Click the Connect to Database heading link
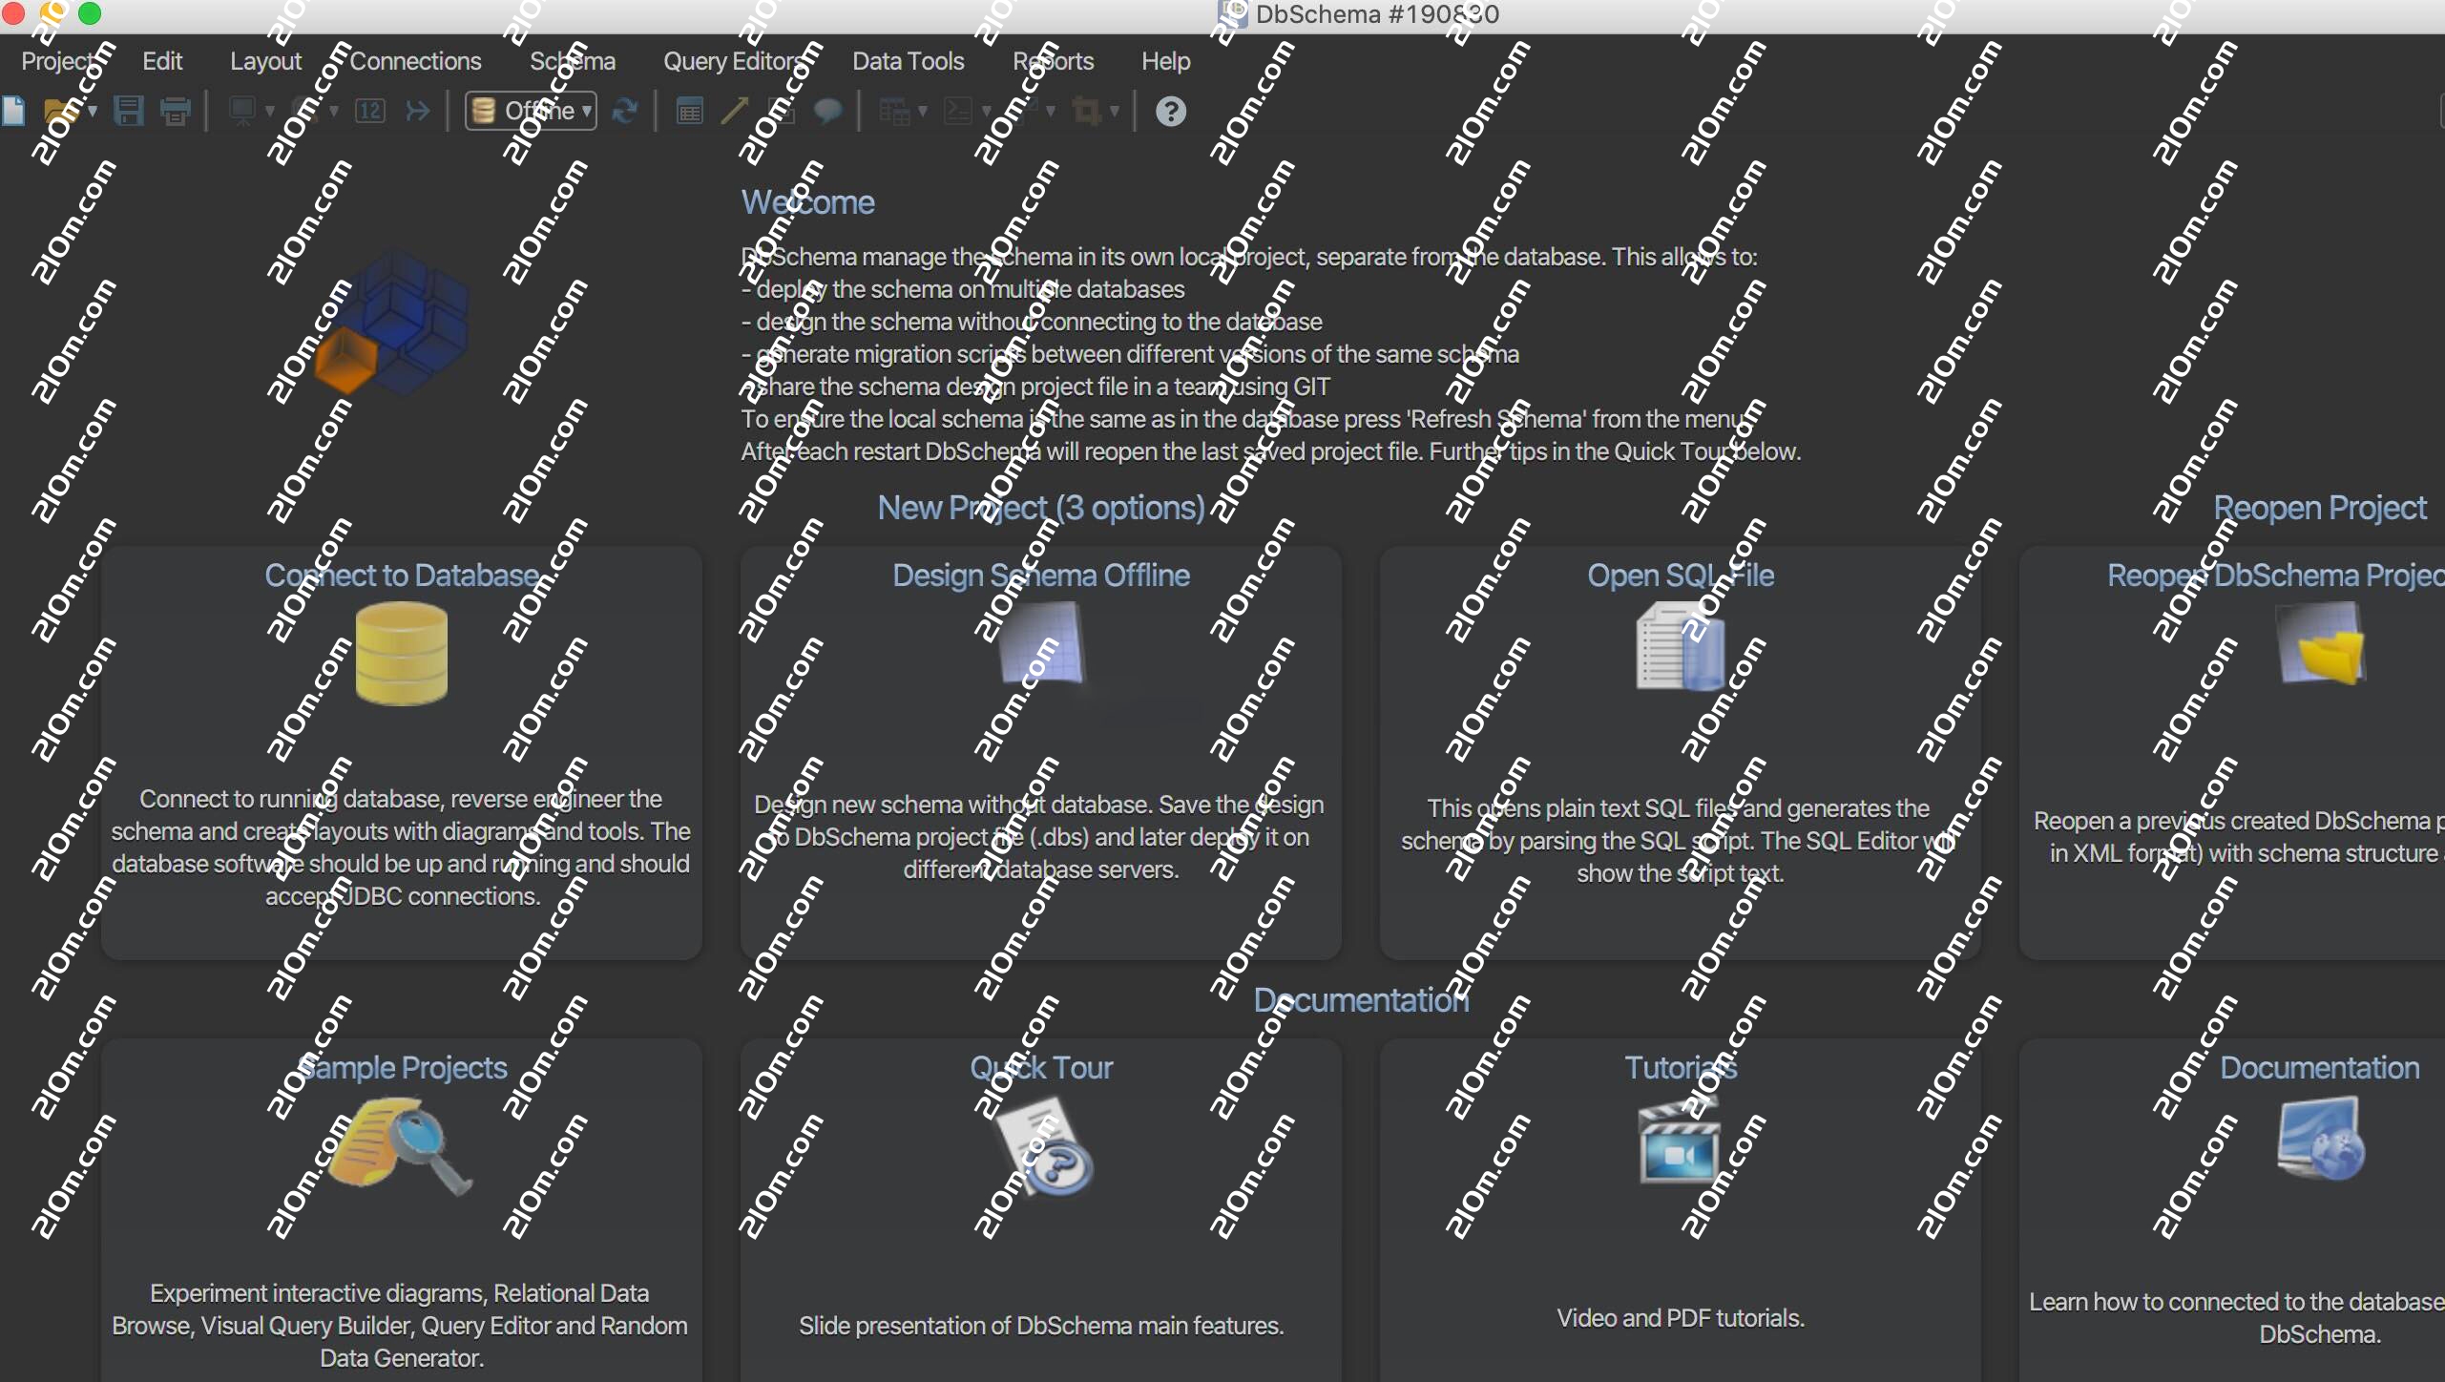 coord(401,576)
